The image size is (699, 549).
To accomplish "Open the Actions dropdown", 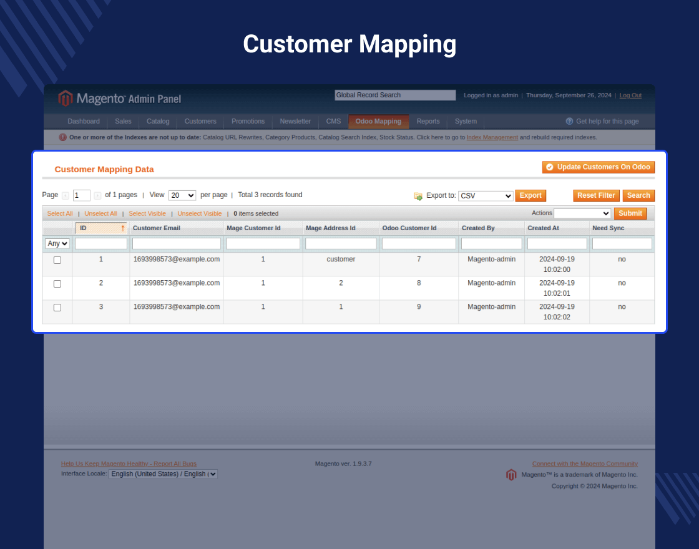I will click(582, 213).
